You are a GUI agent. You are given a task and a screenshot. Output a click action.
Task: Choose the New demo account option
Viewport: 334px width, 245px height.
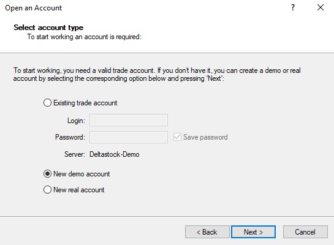pos(47,174)
